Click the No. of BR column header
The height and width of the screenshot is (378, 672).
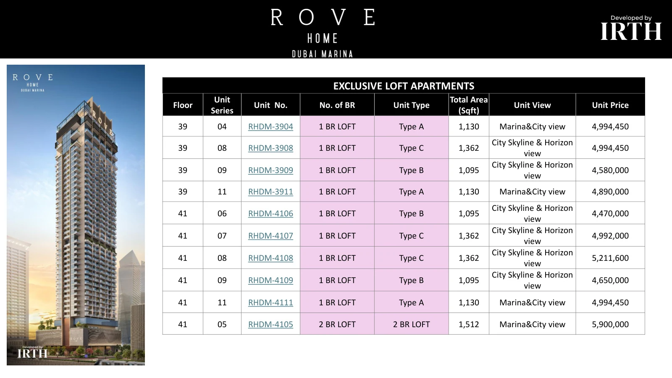pos(337,105)
